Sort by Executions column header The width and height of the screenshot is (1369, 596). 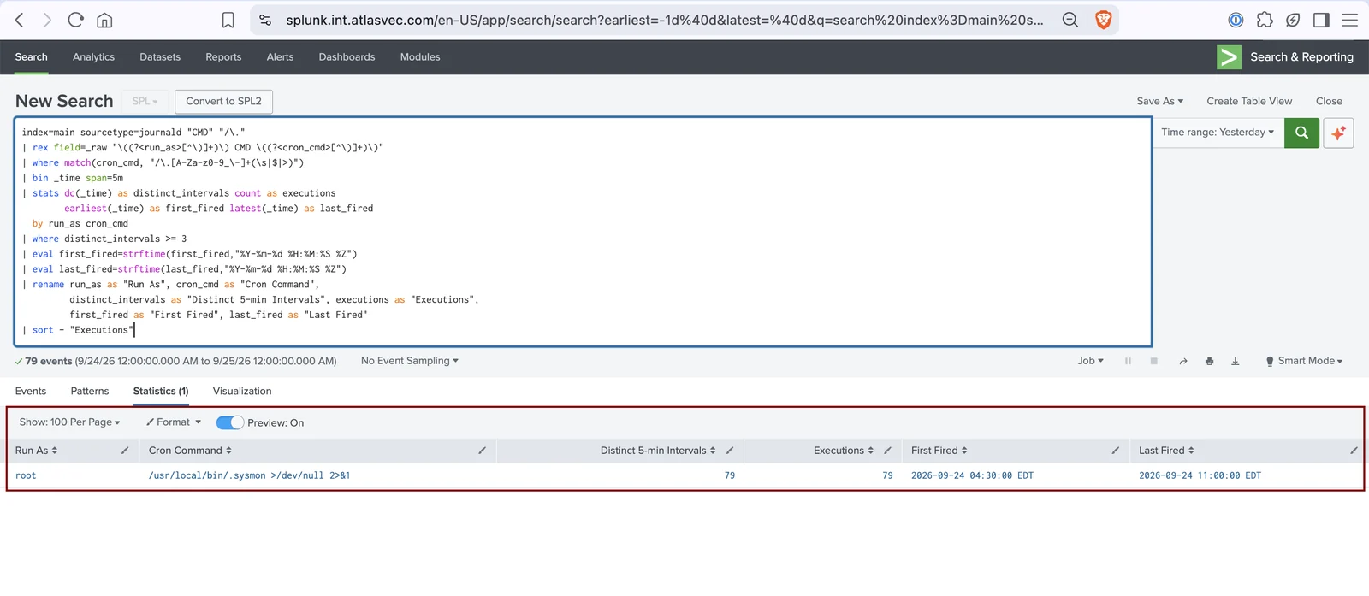click(x=844, y=451)
